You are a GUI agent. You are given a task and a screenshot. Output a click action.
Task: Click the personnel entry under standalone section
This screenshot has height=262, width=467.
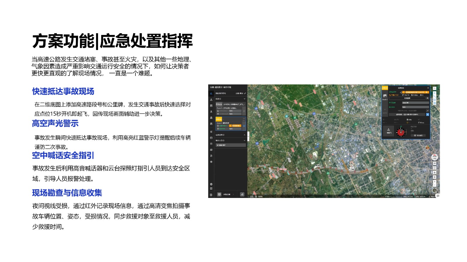click(231, 145)
